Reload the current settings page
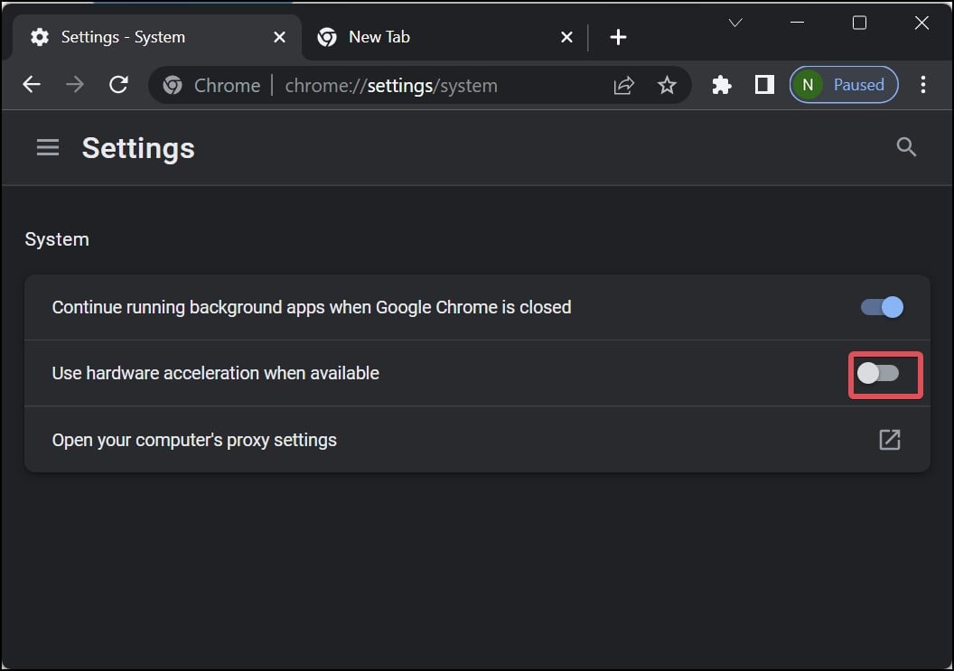Viewport: 954px width, 671px height. (118, 85)
